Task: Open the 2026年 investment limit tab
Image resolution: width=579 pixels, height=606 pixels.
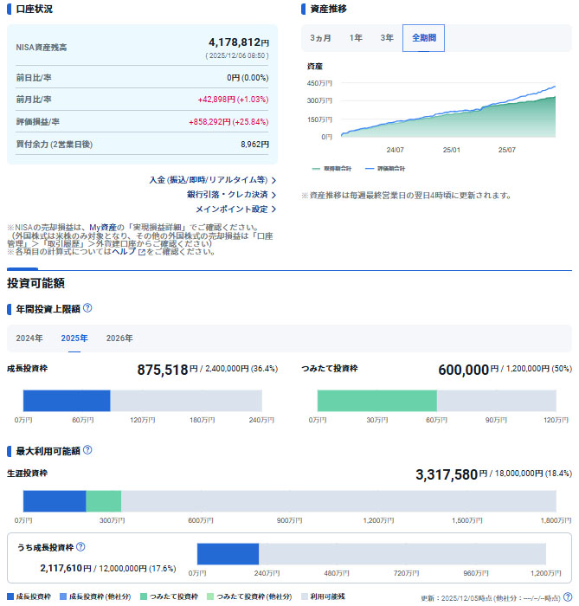Action: [119, 338]
